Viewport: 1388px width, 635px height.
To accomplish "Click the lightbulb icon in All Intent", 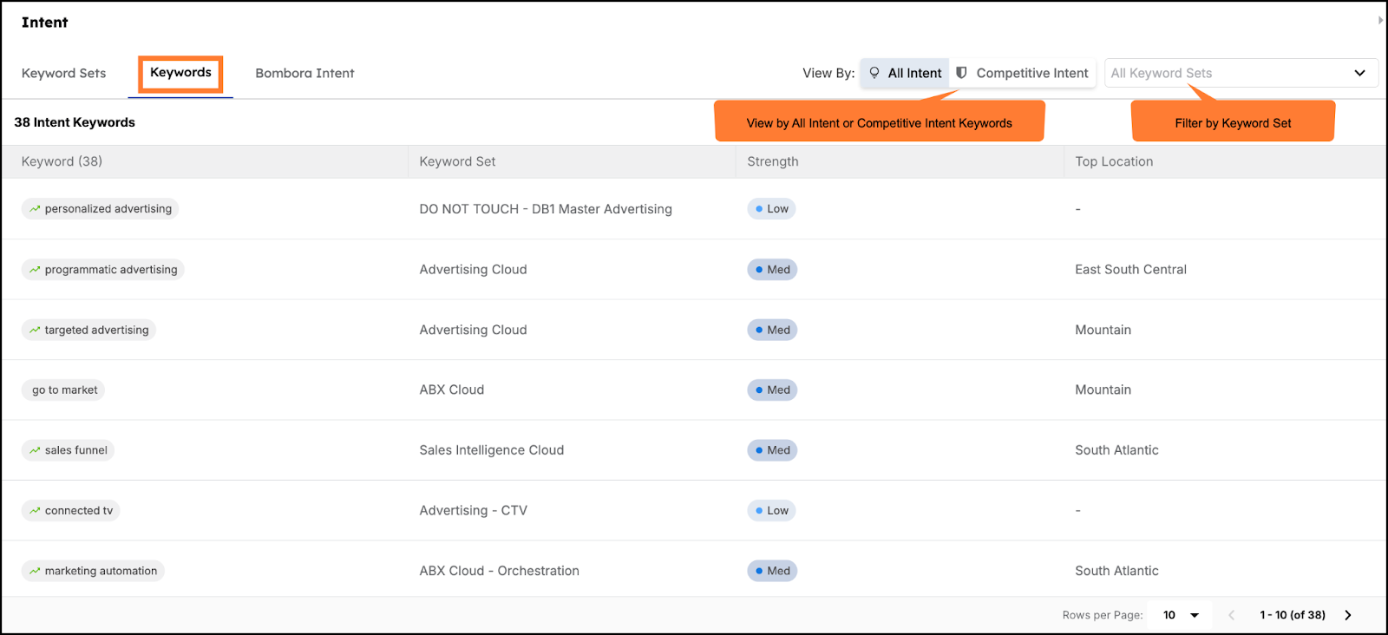I will (x=874, y=73).
